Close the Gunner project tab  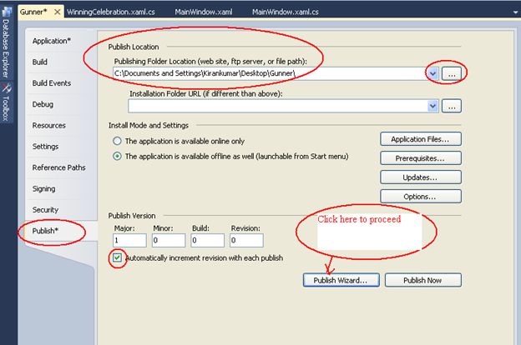click(x=57, y=12)
